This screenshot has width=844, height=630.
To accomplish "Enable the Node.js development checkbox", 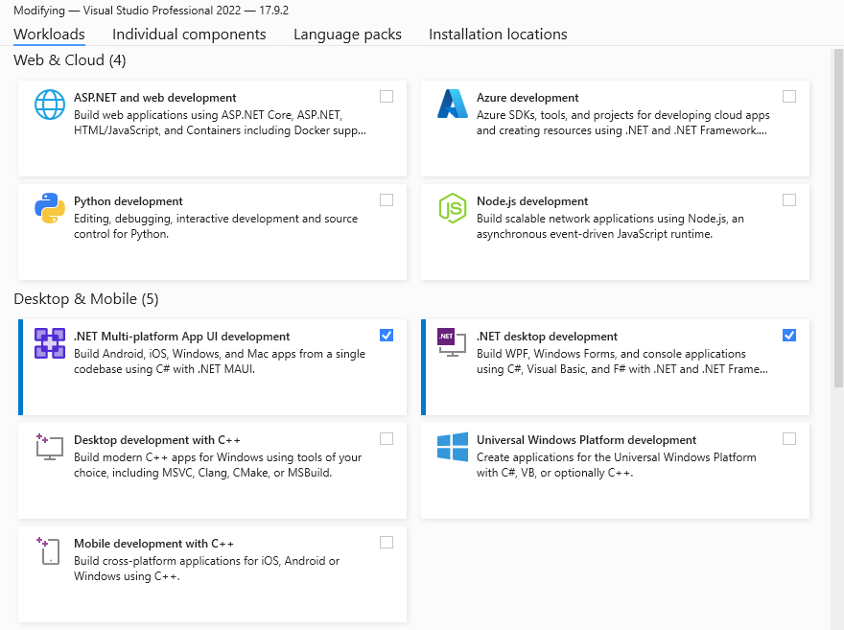I will pos(789,199).
